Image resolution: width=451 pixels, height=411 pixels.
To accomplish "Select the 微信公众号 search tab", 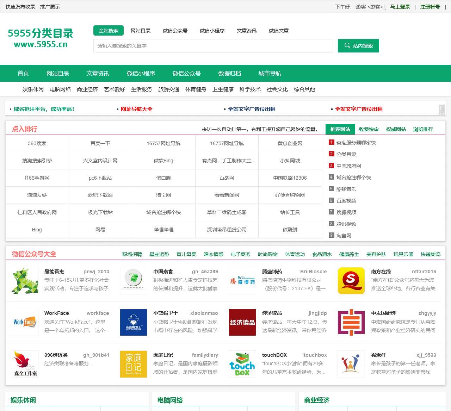I will (x=175, y=31).
